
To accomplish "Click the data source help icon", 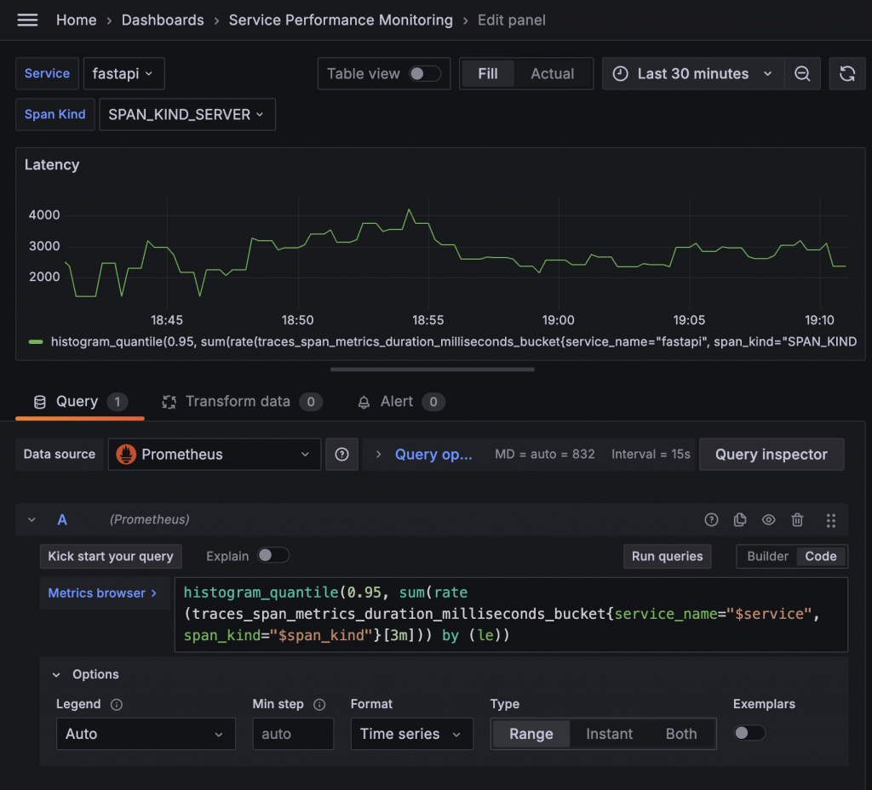I will [x=341, y=455].
